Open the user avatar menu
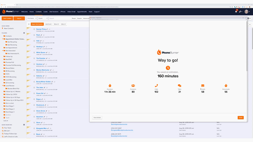This screenshot has width=253, height=142. point(247,12)
